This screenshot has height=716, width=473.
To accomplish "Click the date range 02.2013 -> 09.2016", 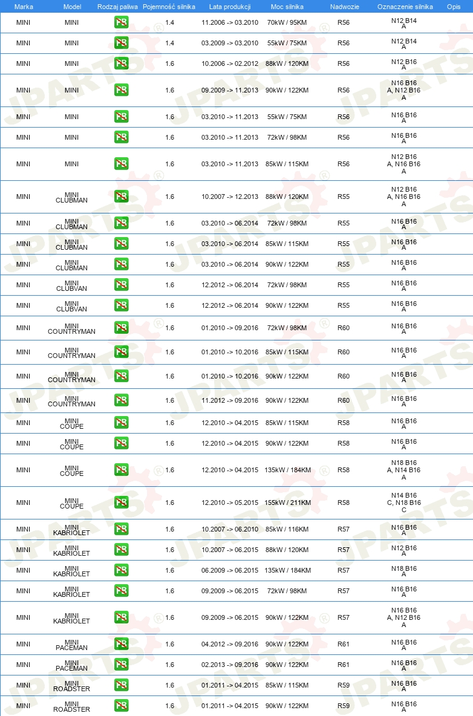I will click(x=230, y=665).
